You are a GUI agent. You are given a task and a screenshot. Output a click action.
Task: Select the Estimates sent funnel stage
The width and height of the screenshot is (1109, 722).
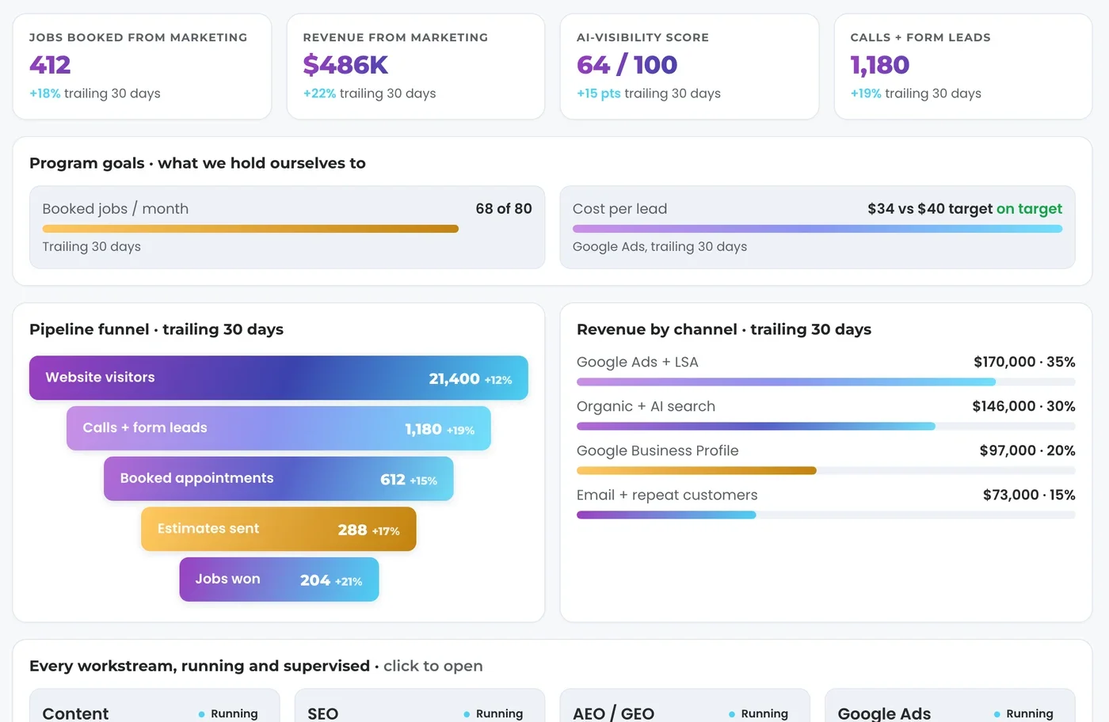(279, 529)
